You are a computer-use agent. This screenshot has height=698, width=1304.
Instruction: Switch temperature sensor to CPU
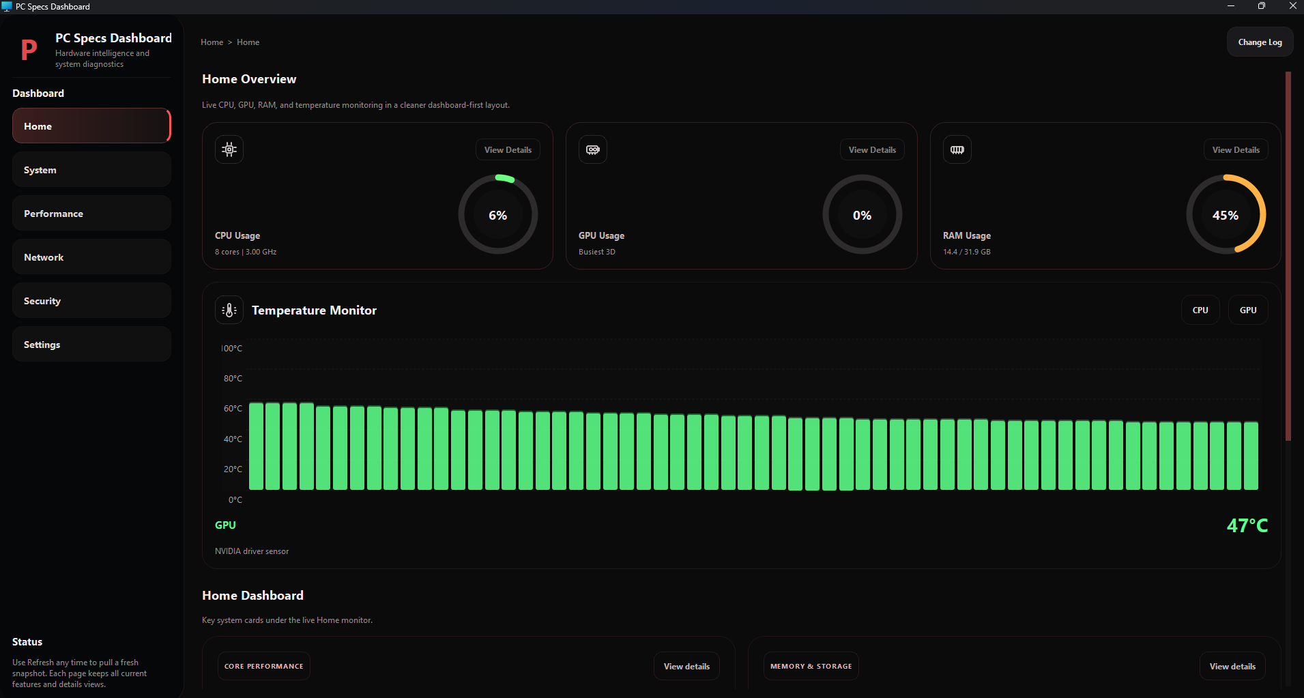[x=1200, y=309]
